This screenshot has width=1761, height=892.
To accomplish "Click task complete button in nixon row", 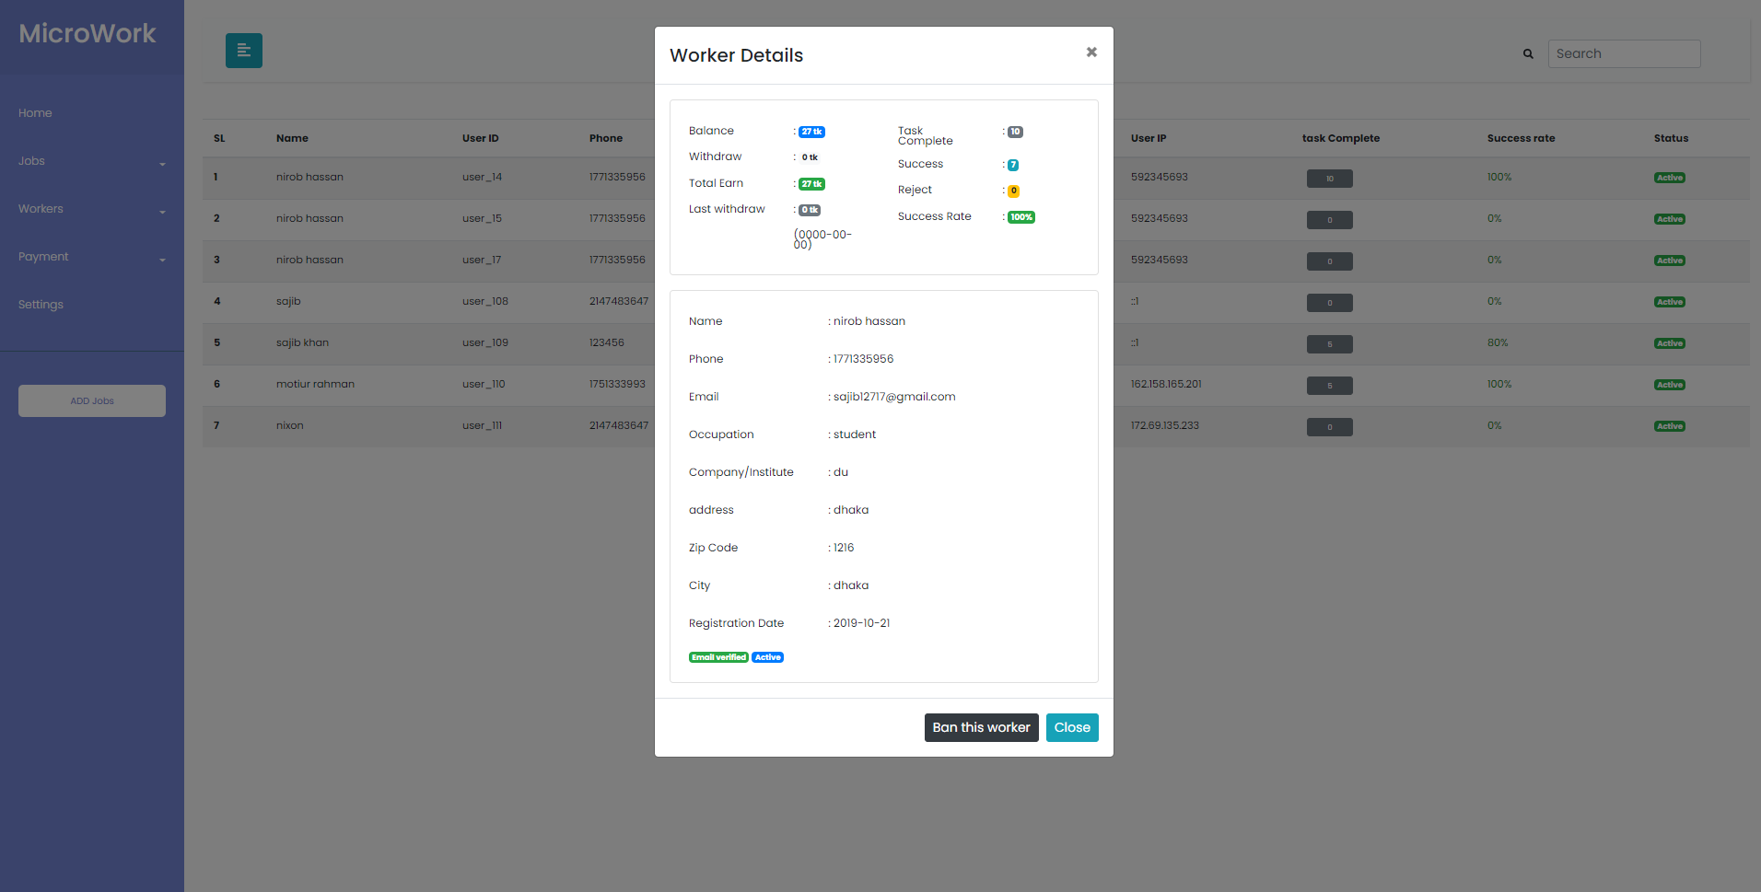I will click(x=1330, y=427).
